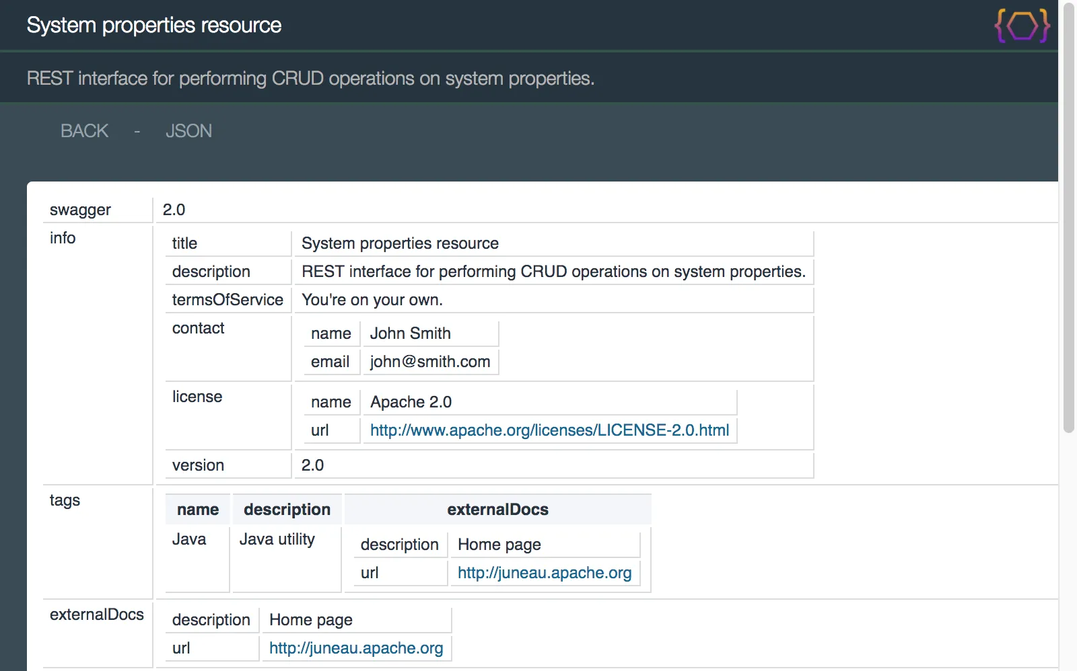Click the swagger version value 2.0
1077x671 pixels.
174,210
